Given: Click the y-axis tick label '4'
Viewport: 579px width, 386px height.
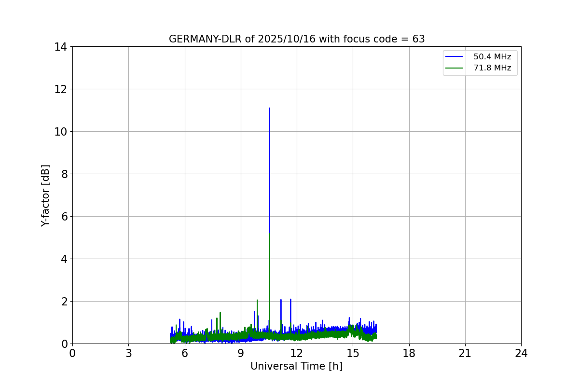Looking at the screenshot, I should tap(64, 259).
